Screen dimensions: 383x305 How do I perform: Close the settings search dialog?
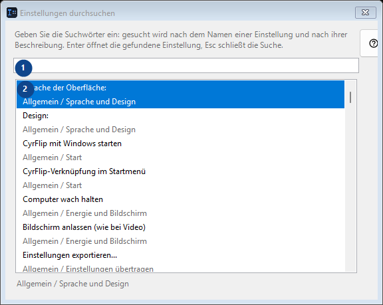tap(366, 13)
